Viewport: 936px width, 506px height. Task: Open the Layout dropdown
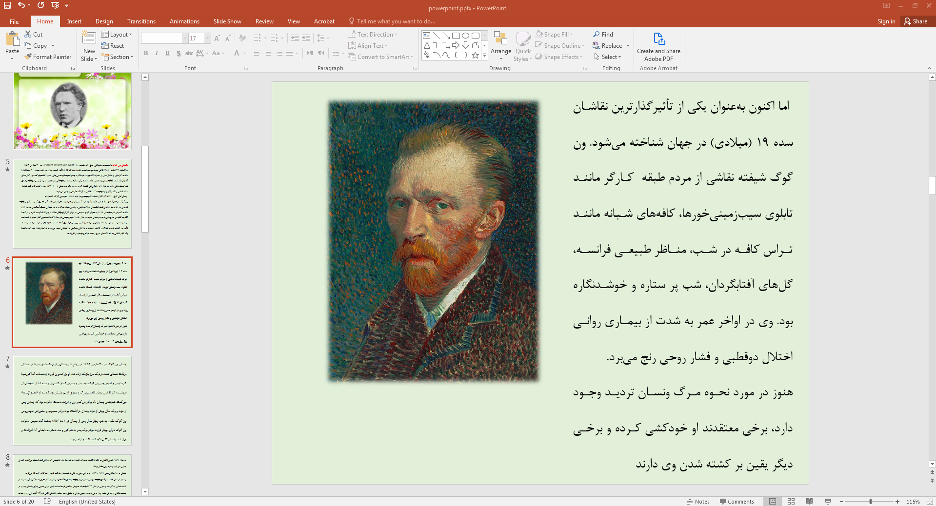click(x=117, y=35)
